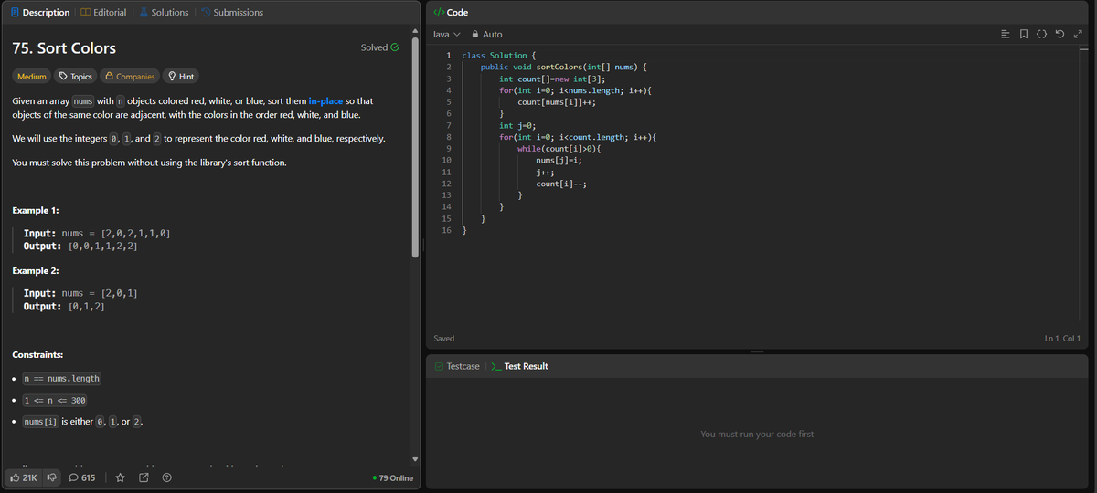
Task: Click constraint '1 <= n <= 300'
Action: pos(55,400)
